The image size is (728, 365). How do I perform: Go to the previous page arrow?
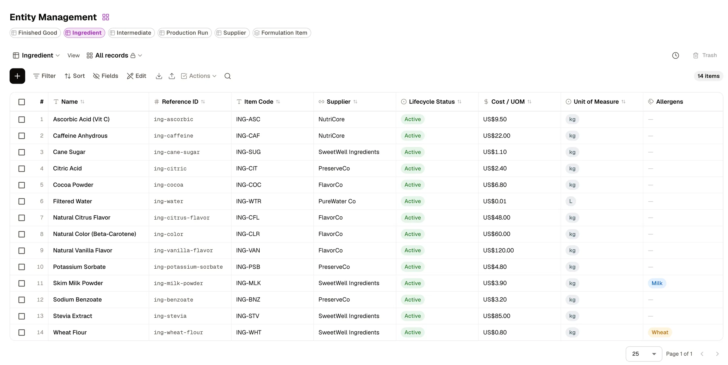(702, 354)
